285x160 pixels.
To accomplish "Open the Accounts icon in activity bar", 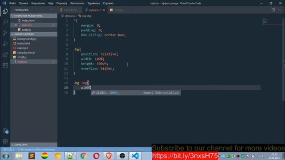I will click(x=5, y=131).
